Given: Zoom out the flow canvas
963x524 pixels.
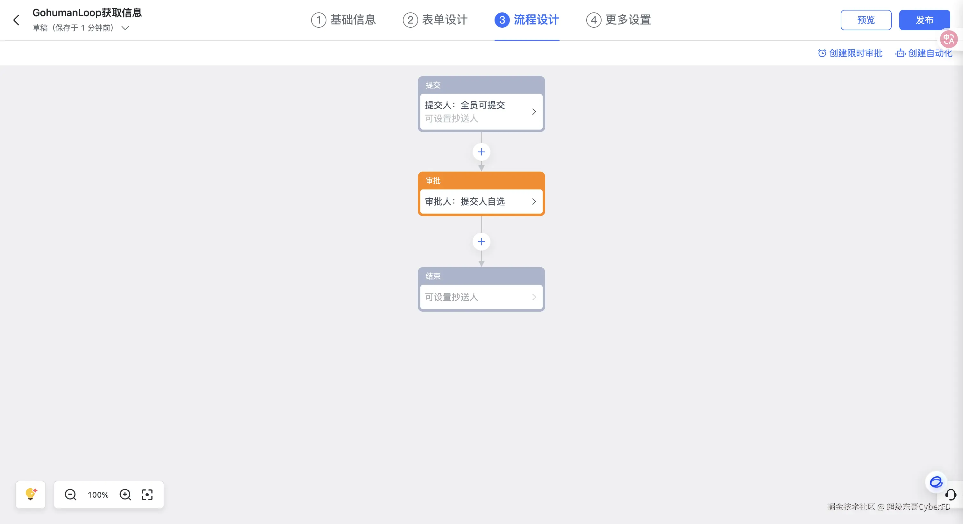Looking at the screenshot, I should (x=70, y=494).
